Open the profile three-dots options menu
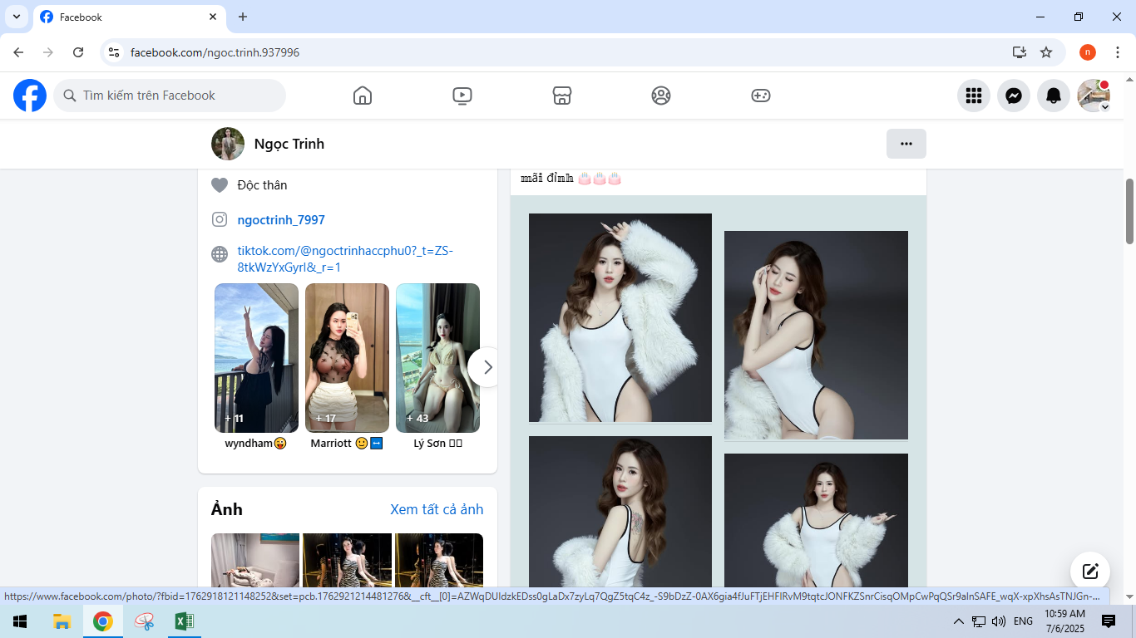This screenshot has height=638, width=1136. 906,144
